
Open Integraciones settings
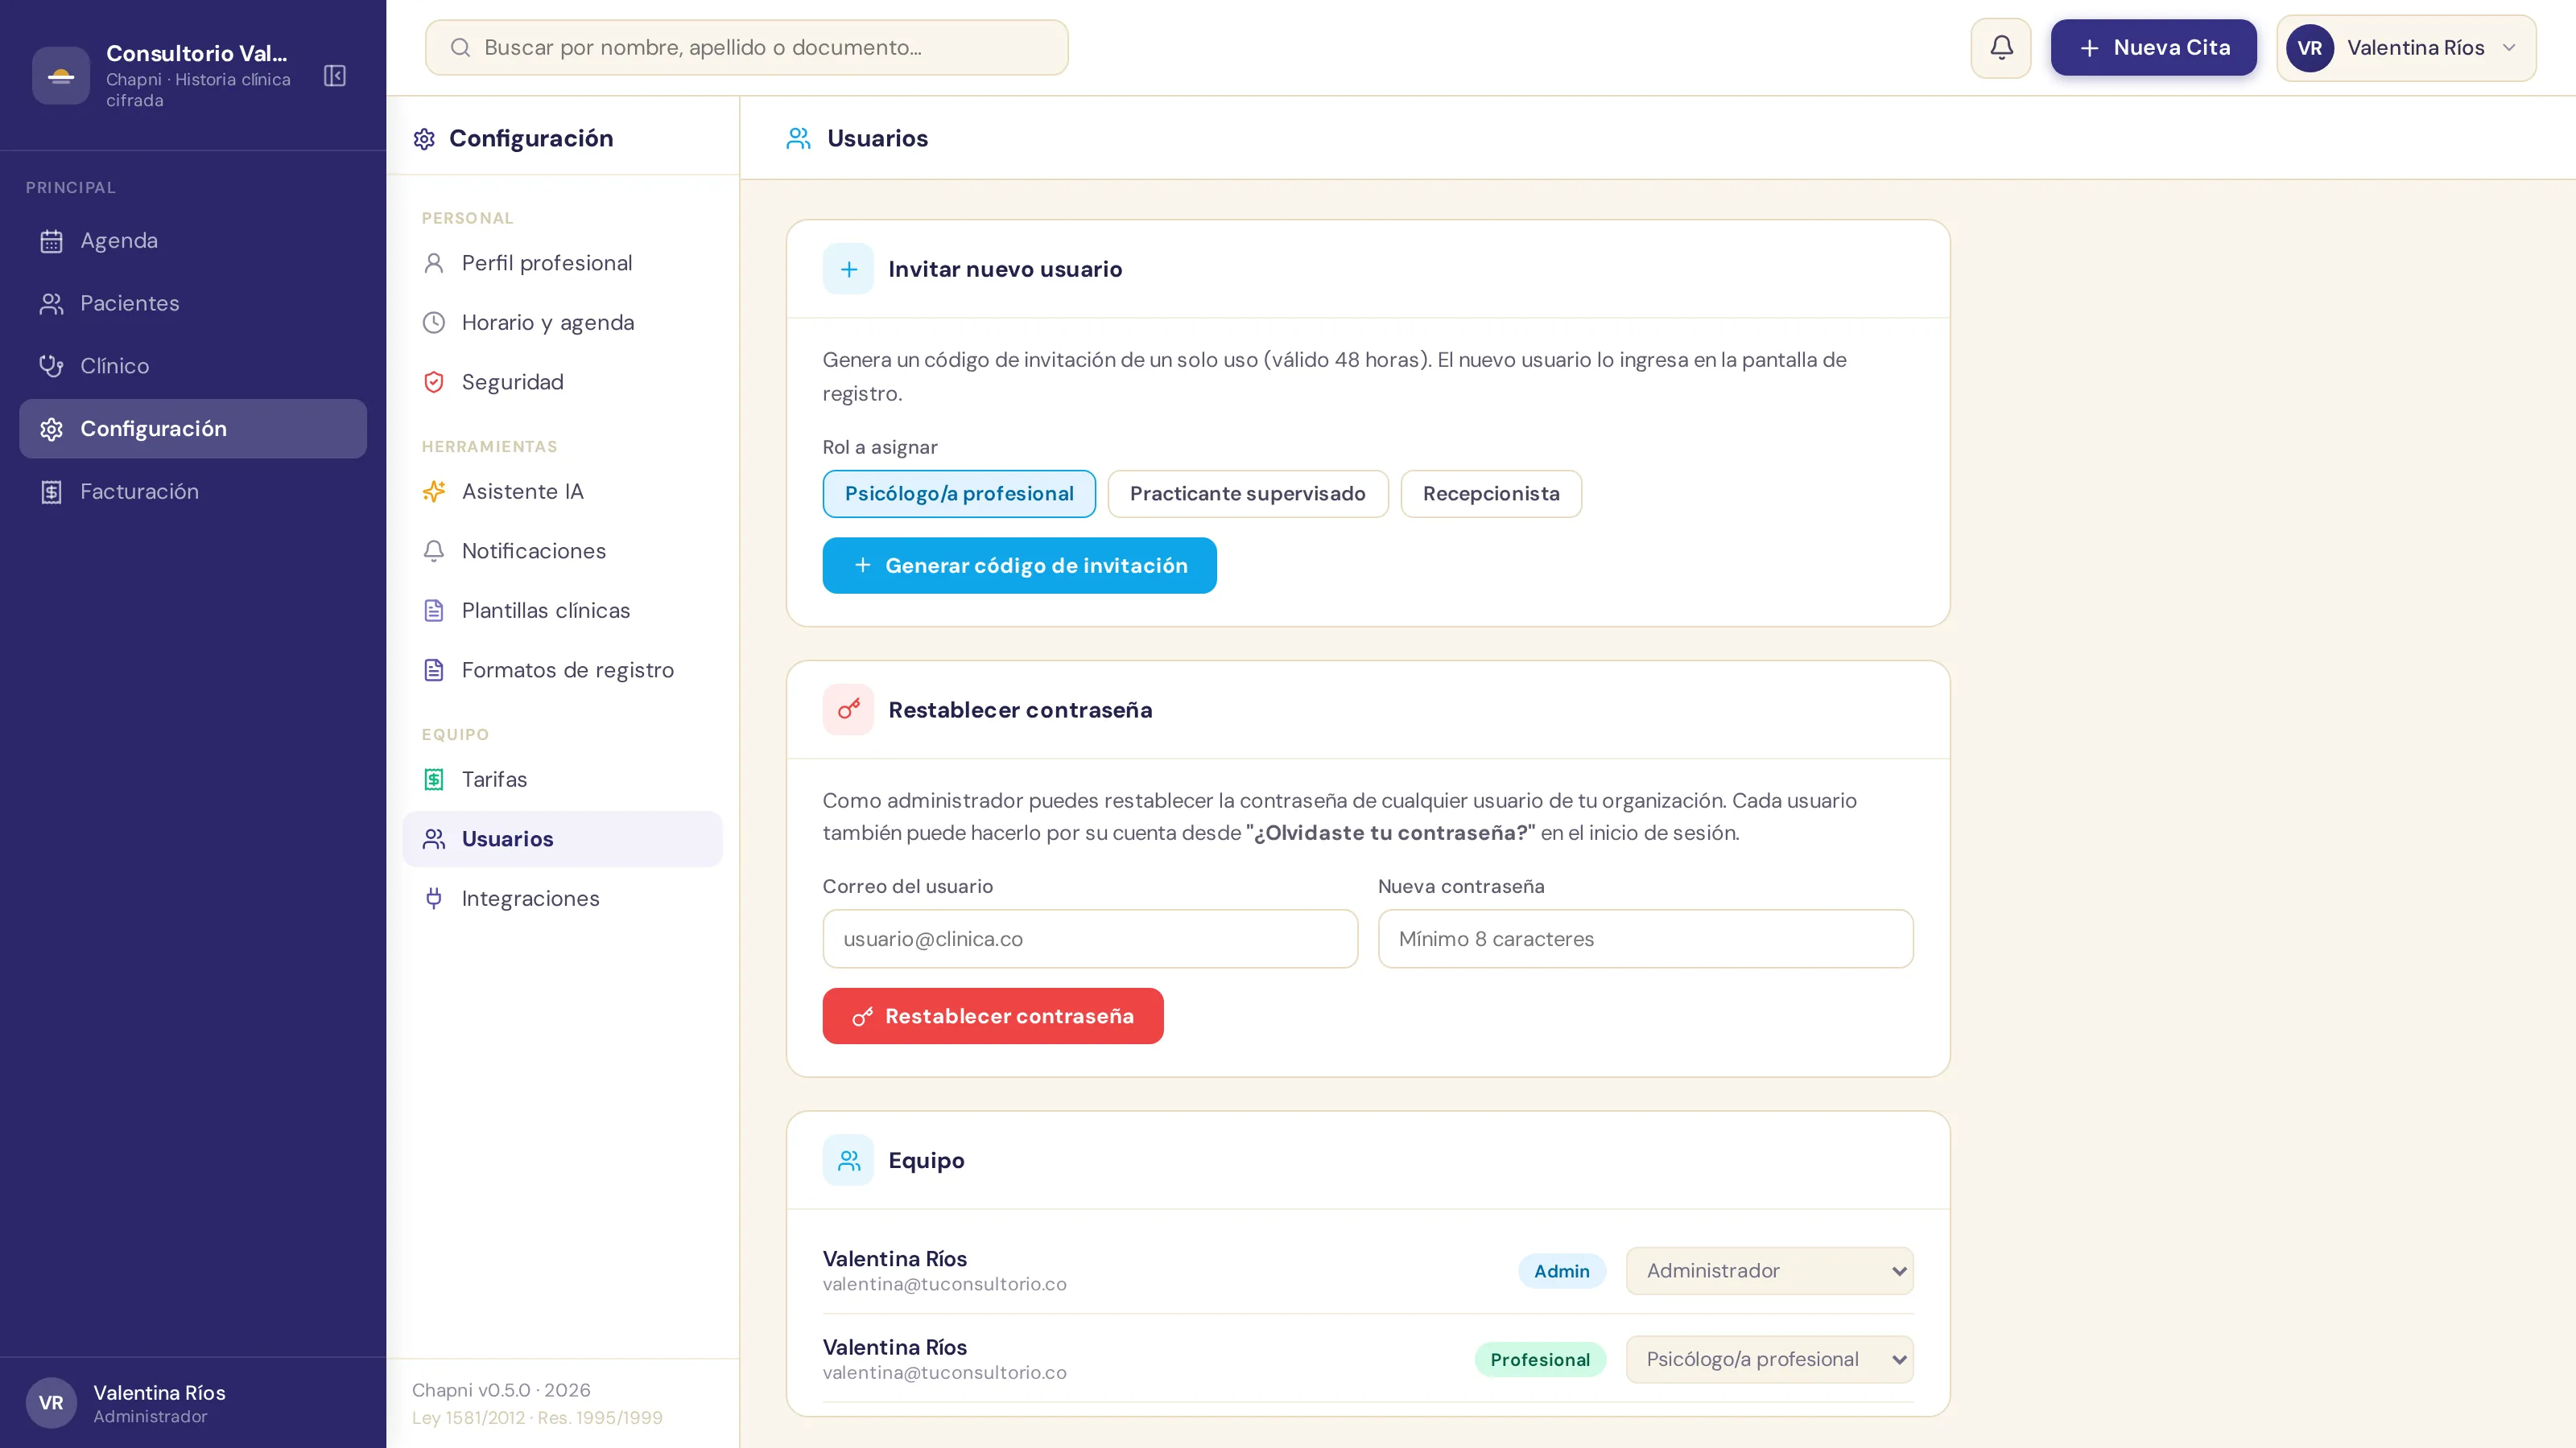coord(562,899)
